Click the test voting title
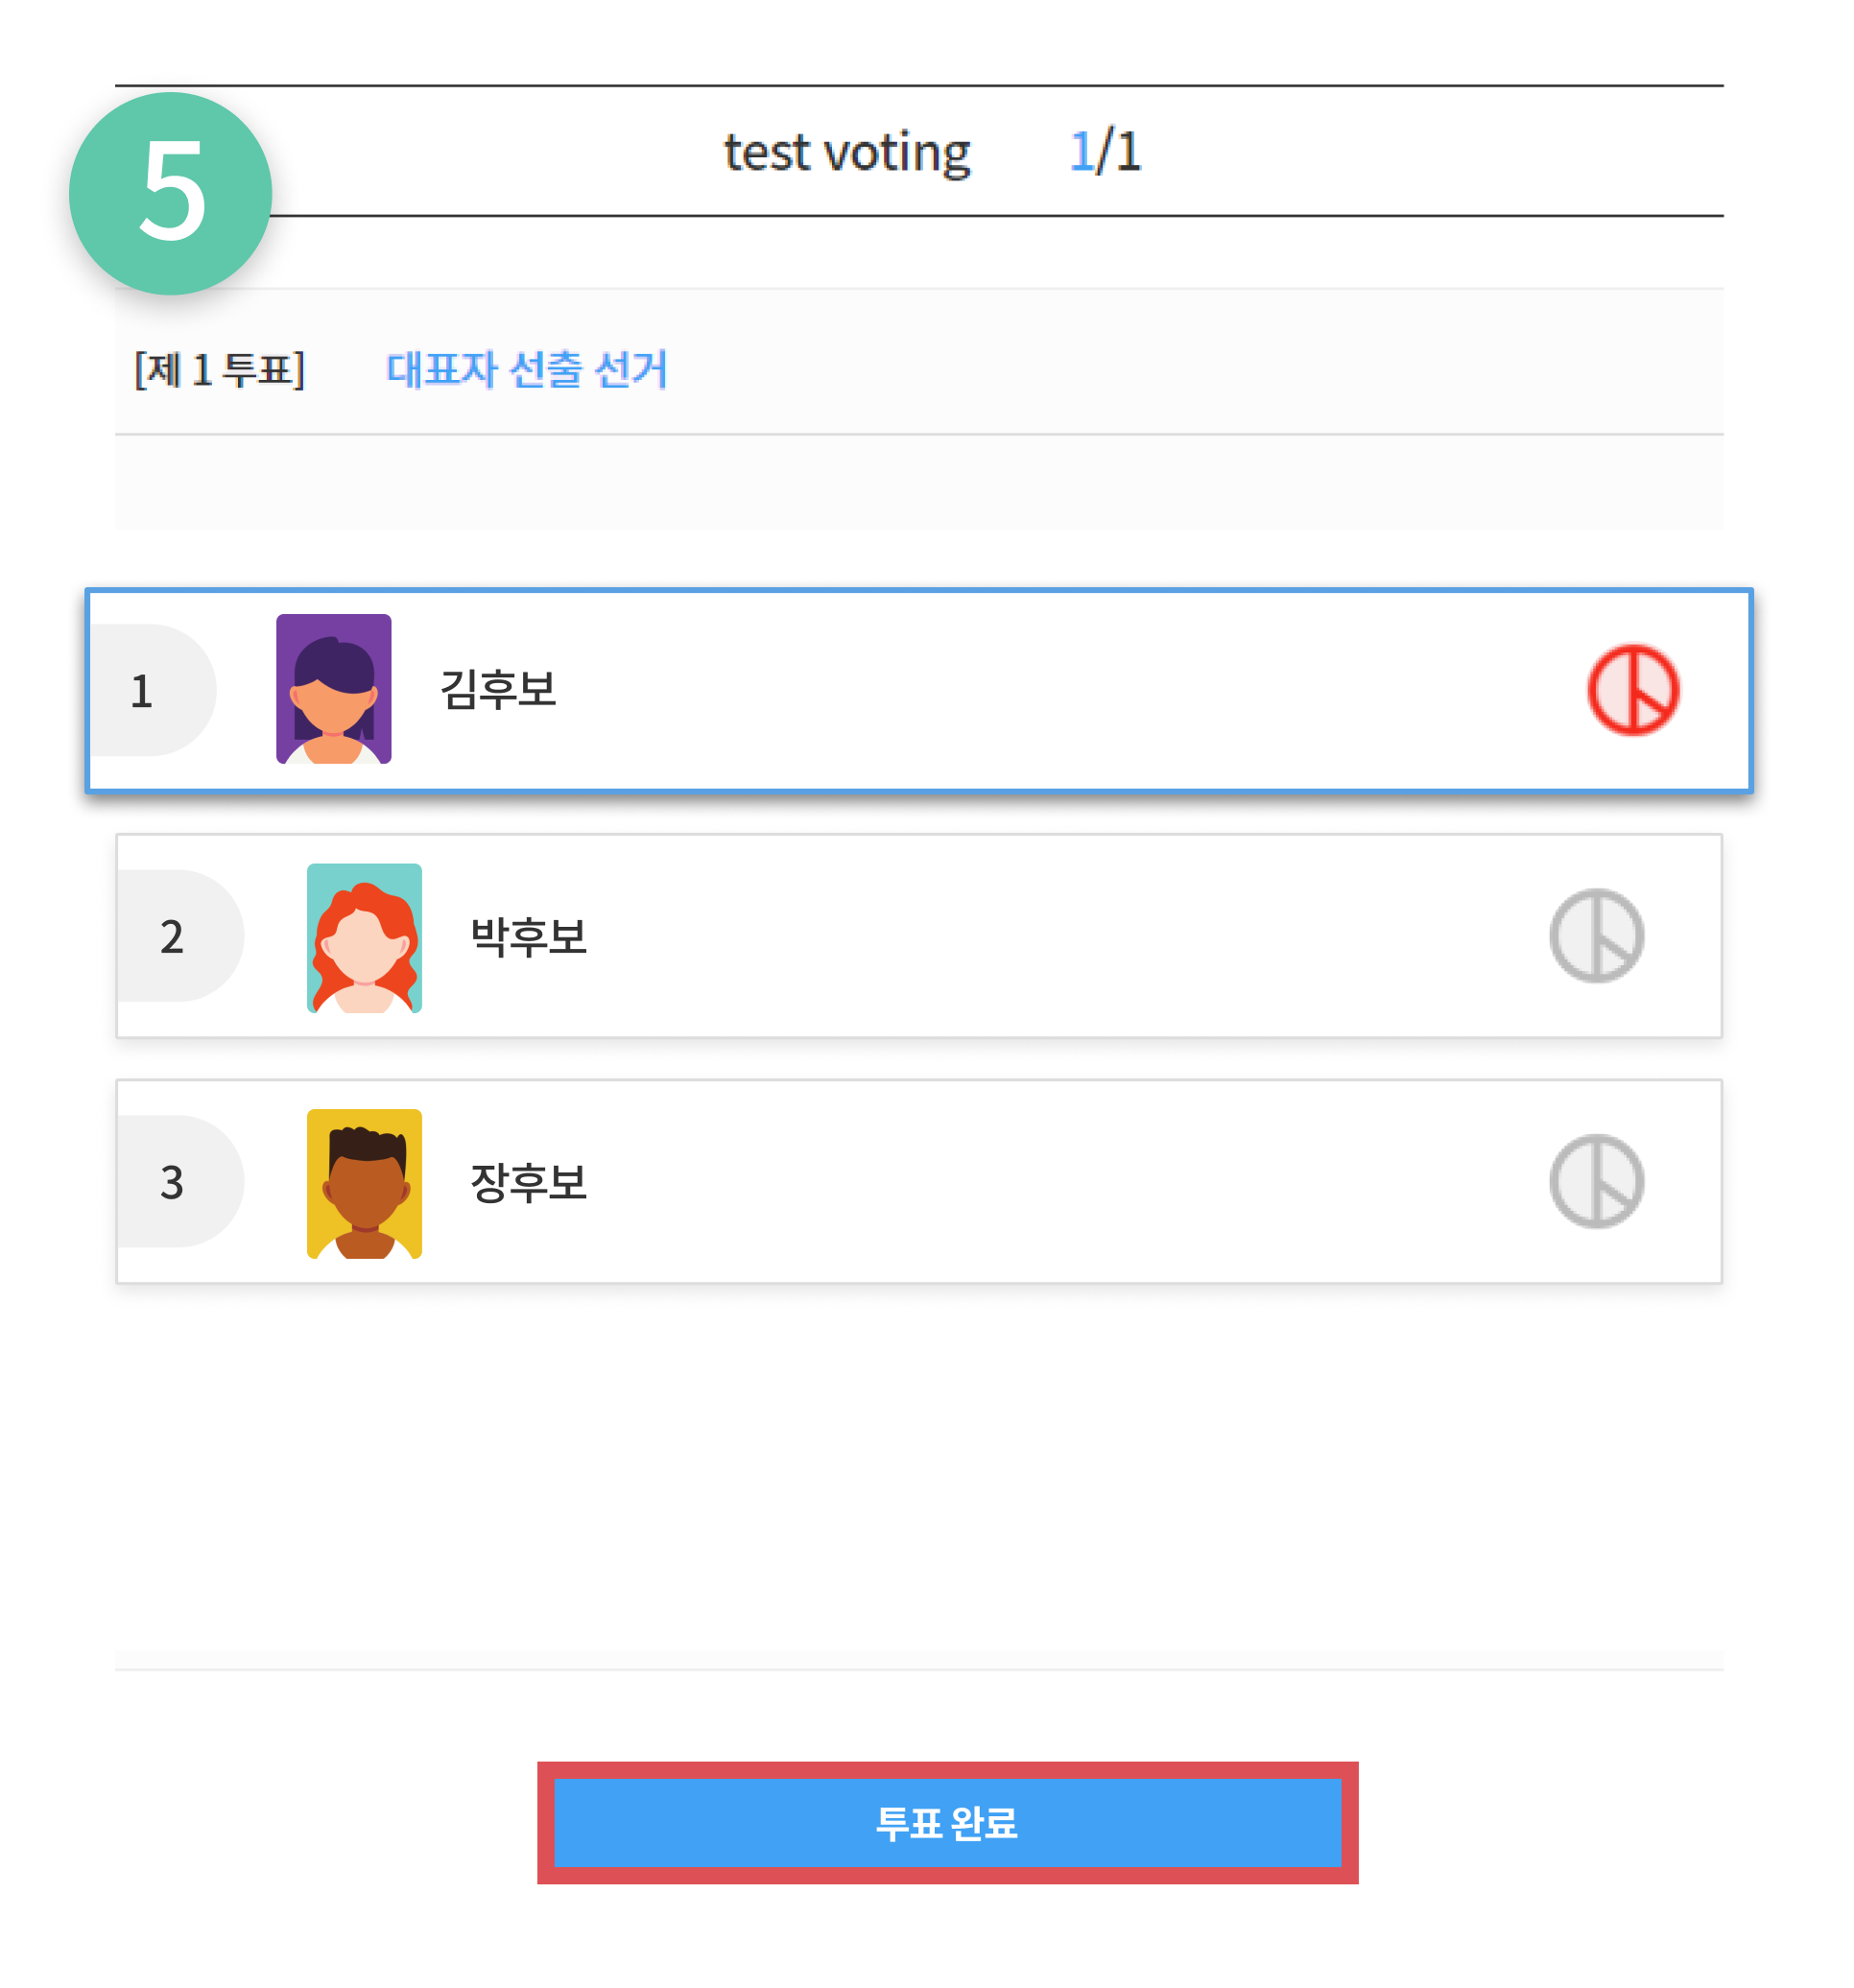Image resolution: width=1854 pixels, height=1988 pixels. click(x=846, y=153)
